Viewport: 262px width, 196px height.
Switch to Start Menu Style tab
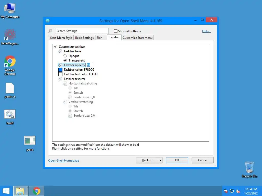[x=61, y=38]
